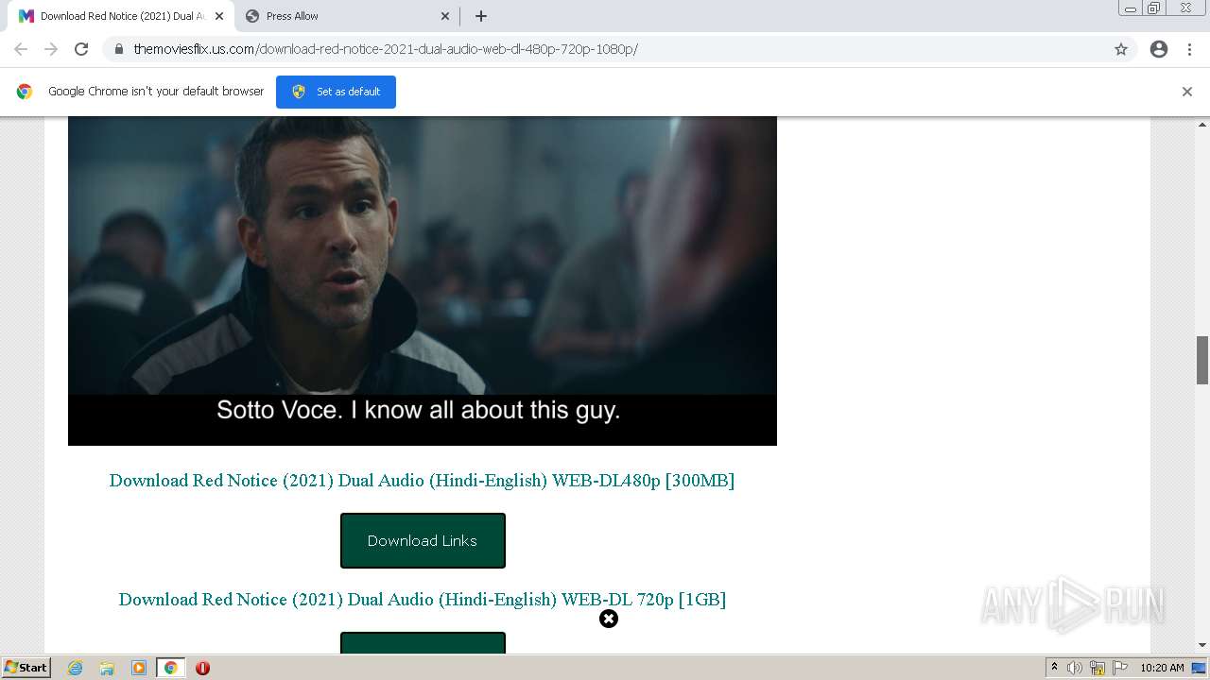This screenshot has width=1210, height=680.
Task: Click the red Opera-style taskbar icon
Action: coord(202,668)
